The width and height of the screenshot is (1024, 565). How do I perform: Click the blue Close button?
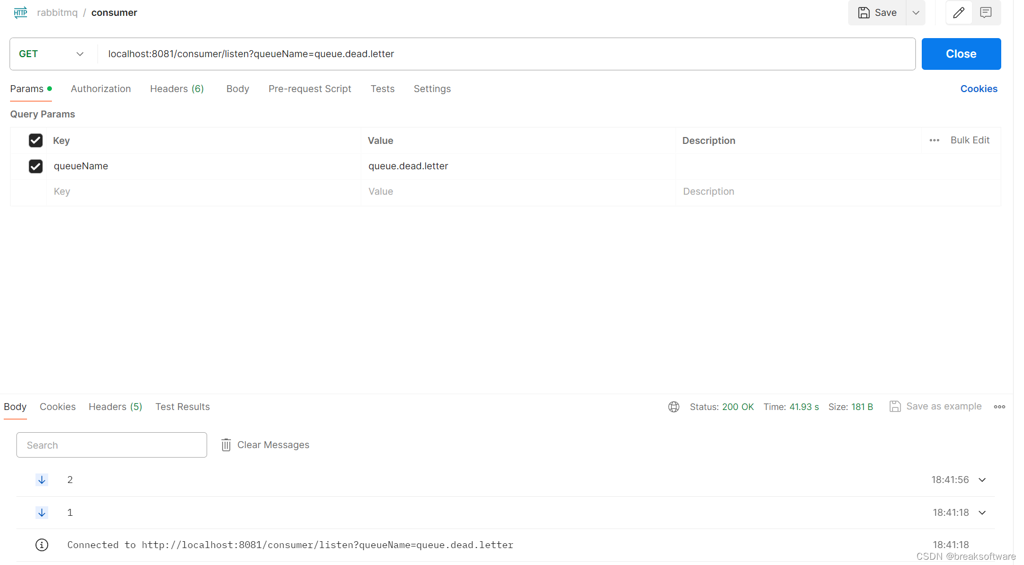point(960,53)
